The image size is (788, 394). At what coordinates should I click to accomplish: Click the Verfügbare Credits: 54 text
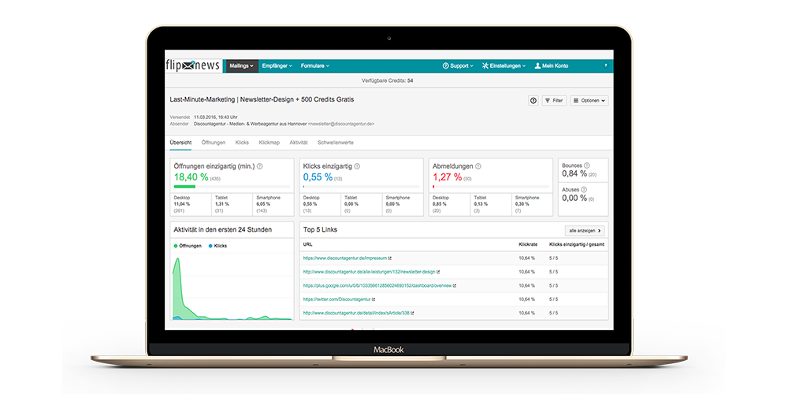click(388, 80)
